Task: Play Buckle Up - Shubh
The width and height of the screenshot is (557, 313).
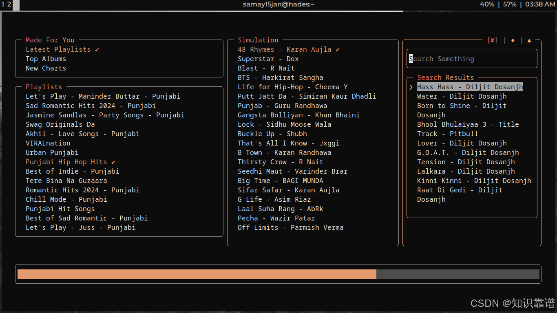Action: (x=272, y=134)
